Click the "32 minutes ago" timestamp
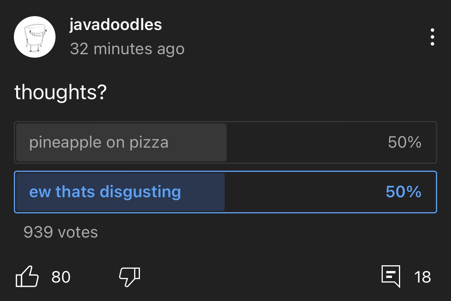Image resolution: width=451 pixels, height=301 pixels. pyautogui.click(x=127, y=49)
